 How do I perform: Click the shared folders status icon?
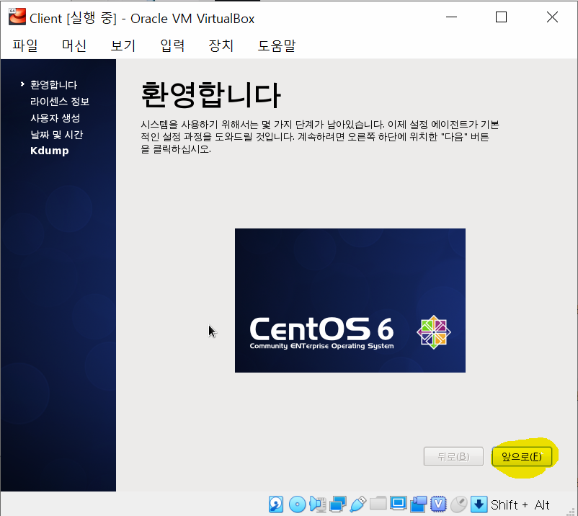coord(378,504)
